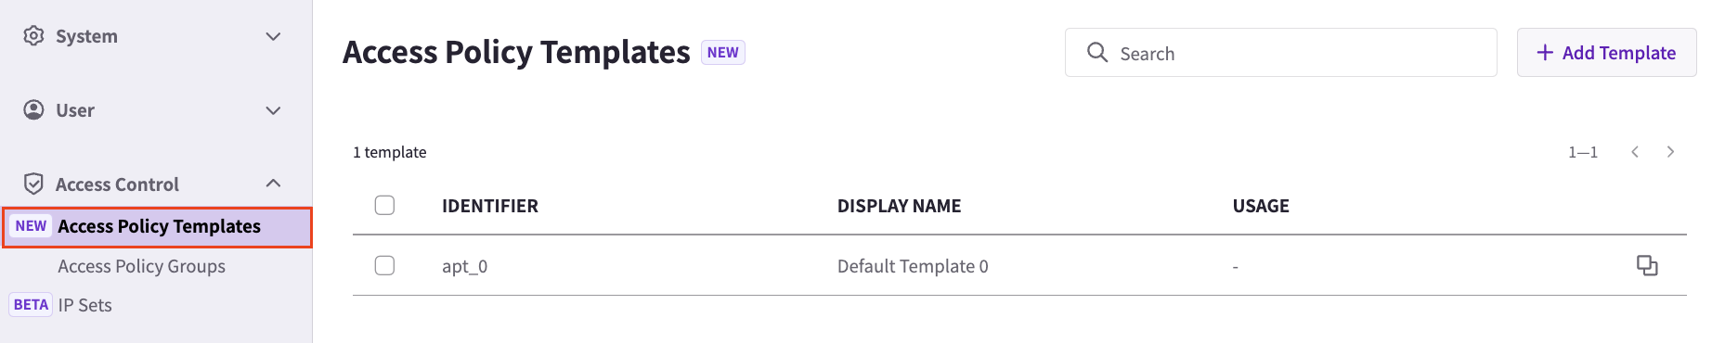Click the Add Template button
The width and height of the screenshot is (1725, 343).
click(x=1606, y=52)
